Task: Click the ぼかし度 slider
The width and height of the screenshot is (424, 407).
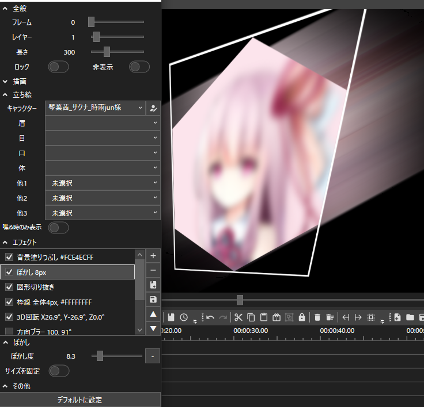Action: [117, 356]
